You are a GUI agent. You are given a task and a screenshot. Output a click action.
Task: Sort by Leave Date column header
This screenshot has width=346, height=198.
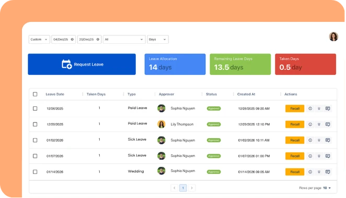tap(55, 94)
